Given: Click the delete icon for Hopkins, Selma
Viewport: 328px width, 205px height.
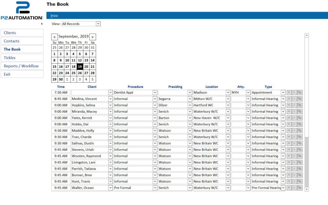Looking at the screenshot, I should (294, 105).
